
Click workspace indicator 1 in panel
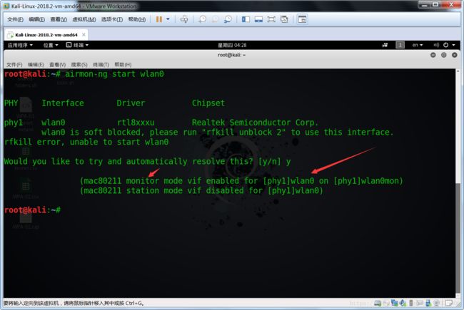coord(400,45)
